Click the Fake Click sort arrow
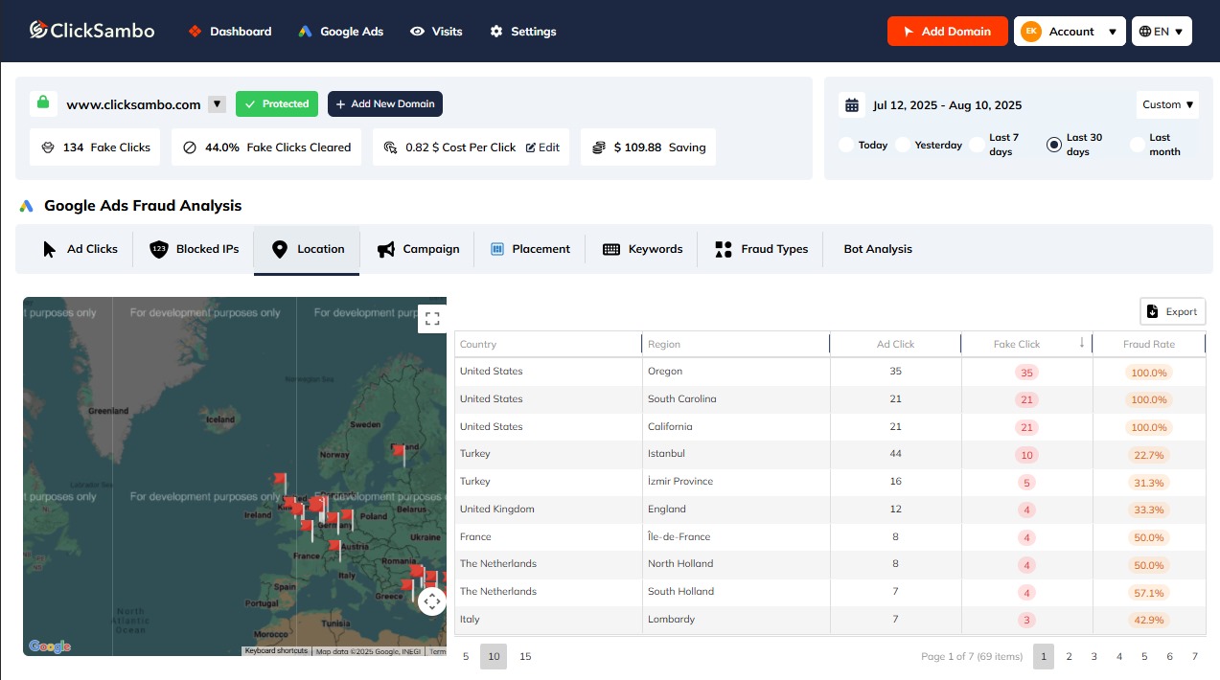The image size is (1220, 680). (1082, 343)
